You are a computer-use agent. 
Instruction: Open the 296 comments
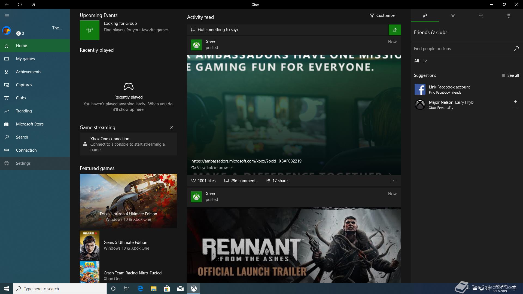pyautogui.click(x=241, y=181)
